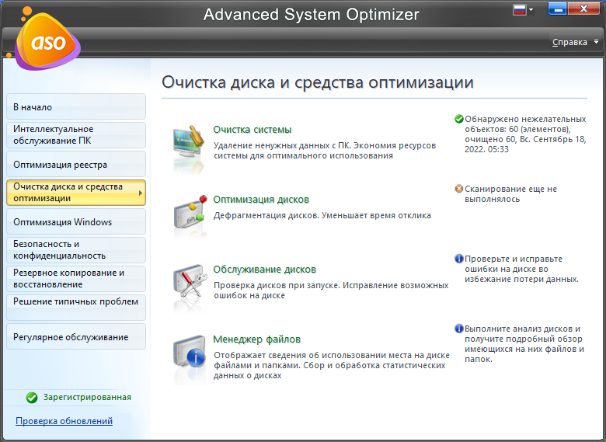Click the Russian flag language icon
Screen dimensions: 606x442
pyautogui.click(x=520, y=9)
